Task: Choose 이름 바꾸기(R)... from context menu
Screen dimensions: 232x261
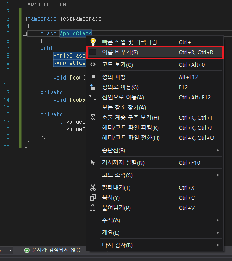Action: coord(155,52)
